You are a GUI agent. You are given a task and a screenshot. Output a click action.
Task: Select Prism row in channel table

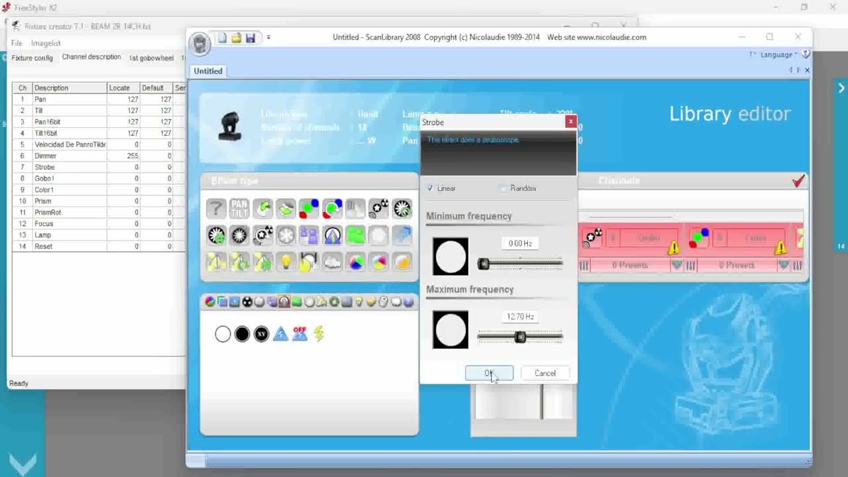[98, 201]
